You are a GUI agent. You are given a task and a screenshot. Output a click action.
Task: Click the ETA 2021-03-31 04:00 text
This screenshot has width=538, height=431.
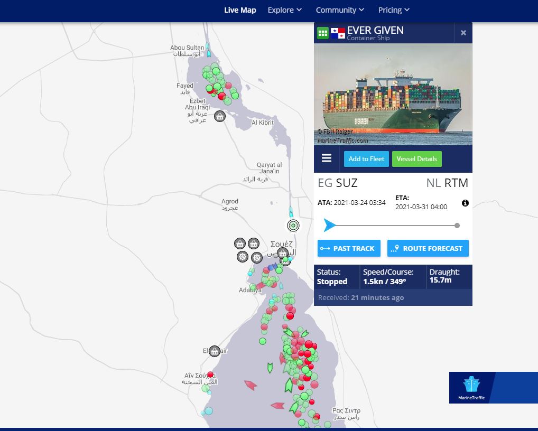point(421,202)
